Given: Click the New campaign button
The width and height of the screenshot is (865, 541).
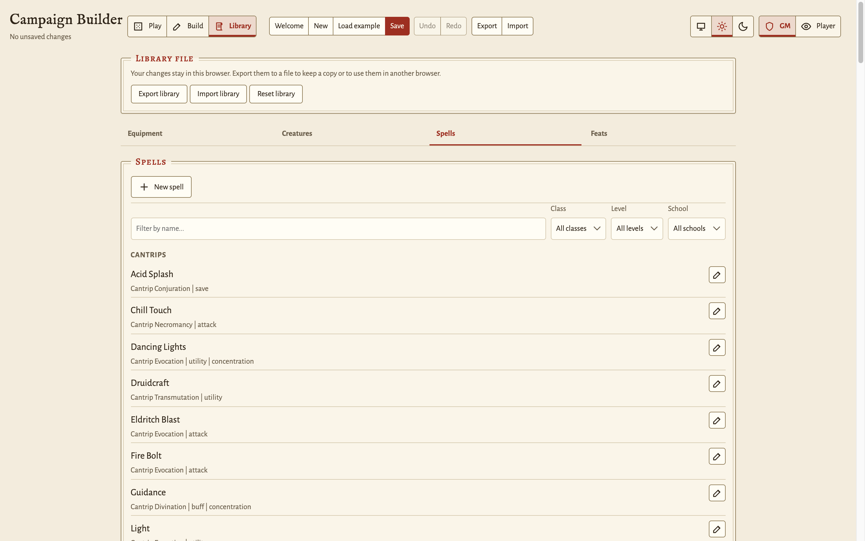Looking at the screenshot, I should (321, 26).
